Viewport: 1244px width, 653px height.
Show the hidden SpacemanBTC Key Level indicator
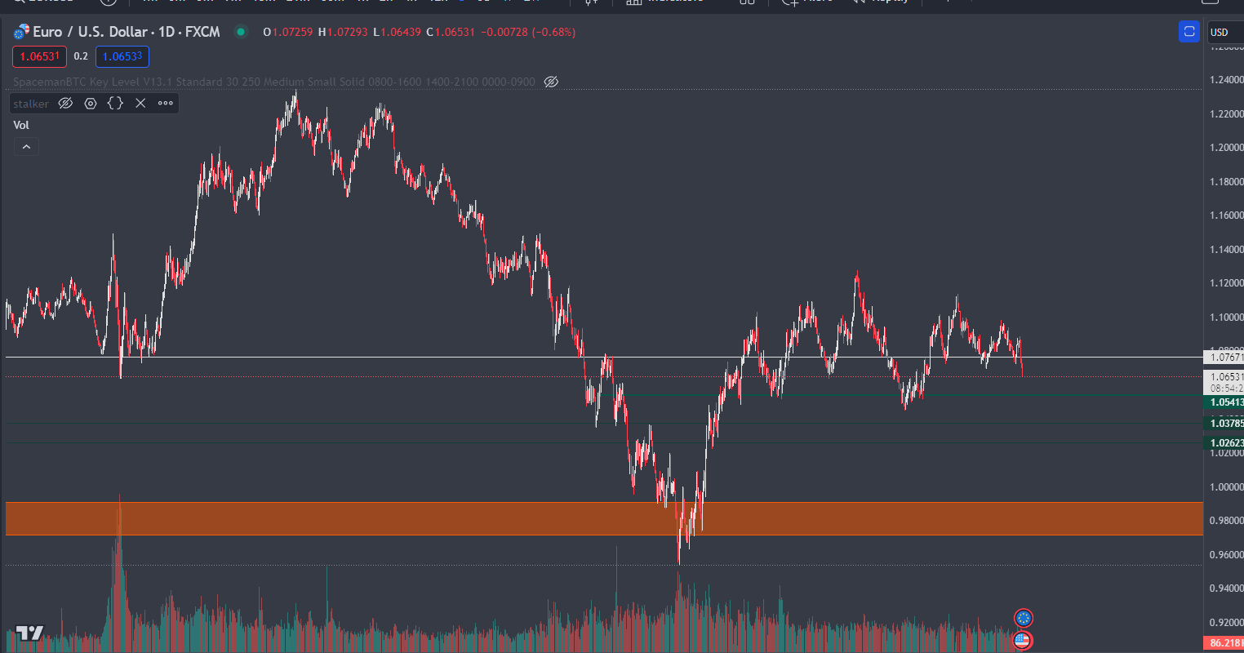(x=551, y=82)
